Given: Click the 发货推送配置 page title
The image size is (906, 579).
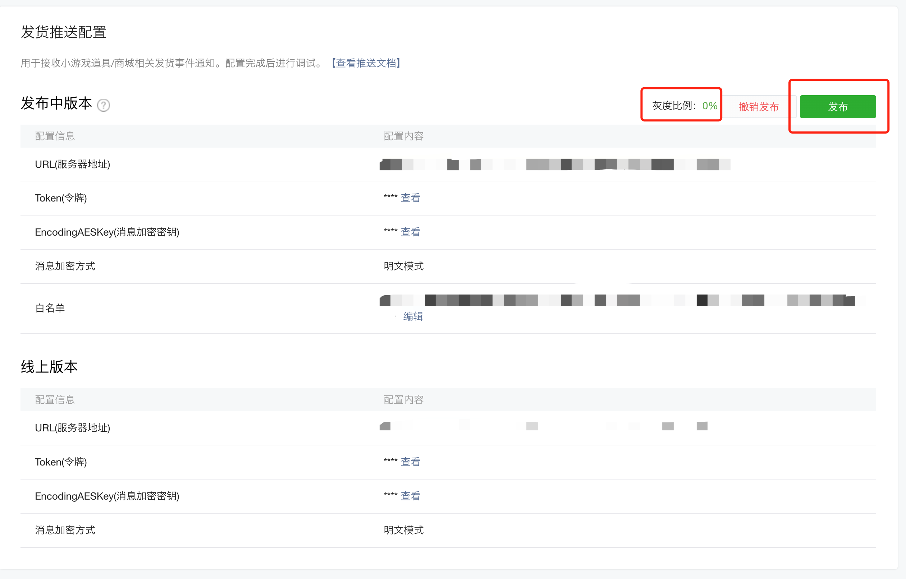Looking at the screenshot, I should [63, 32].
